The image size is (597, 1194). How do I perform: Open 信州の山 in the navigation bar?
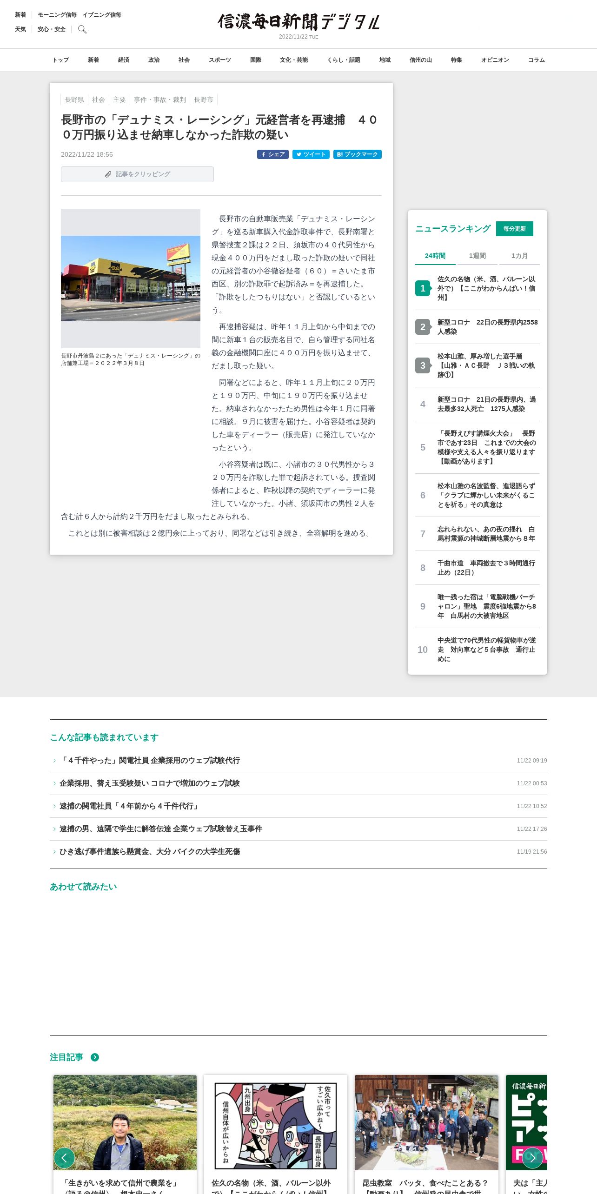pyautogui.click(x=421, y=60)
